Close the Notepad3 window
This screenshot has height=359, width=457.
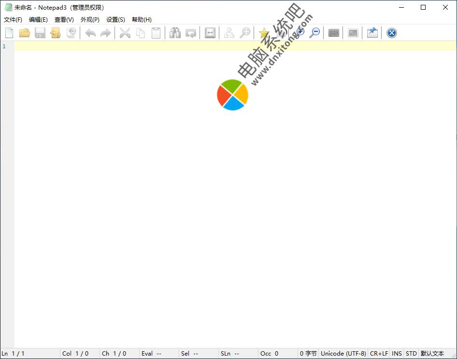coord(445,7)
